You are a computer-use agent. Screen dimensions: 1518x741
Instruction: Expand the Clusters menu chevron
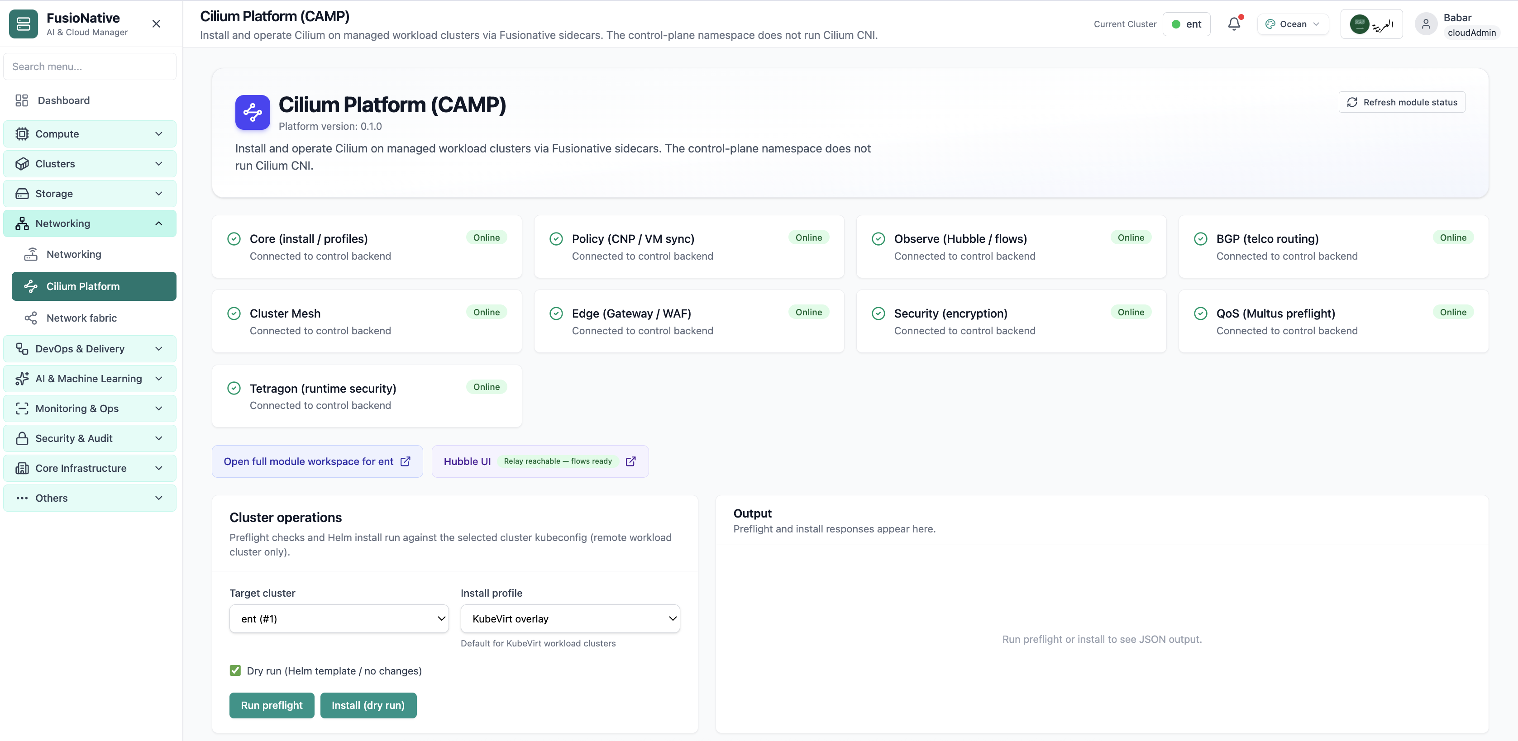(158, 164)
